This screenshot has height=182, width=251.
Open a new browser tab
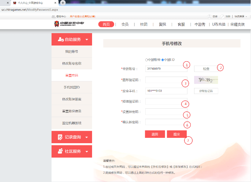click(63, 3)
